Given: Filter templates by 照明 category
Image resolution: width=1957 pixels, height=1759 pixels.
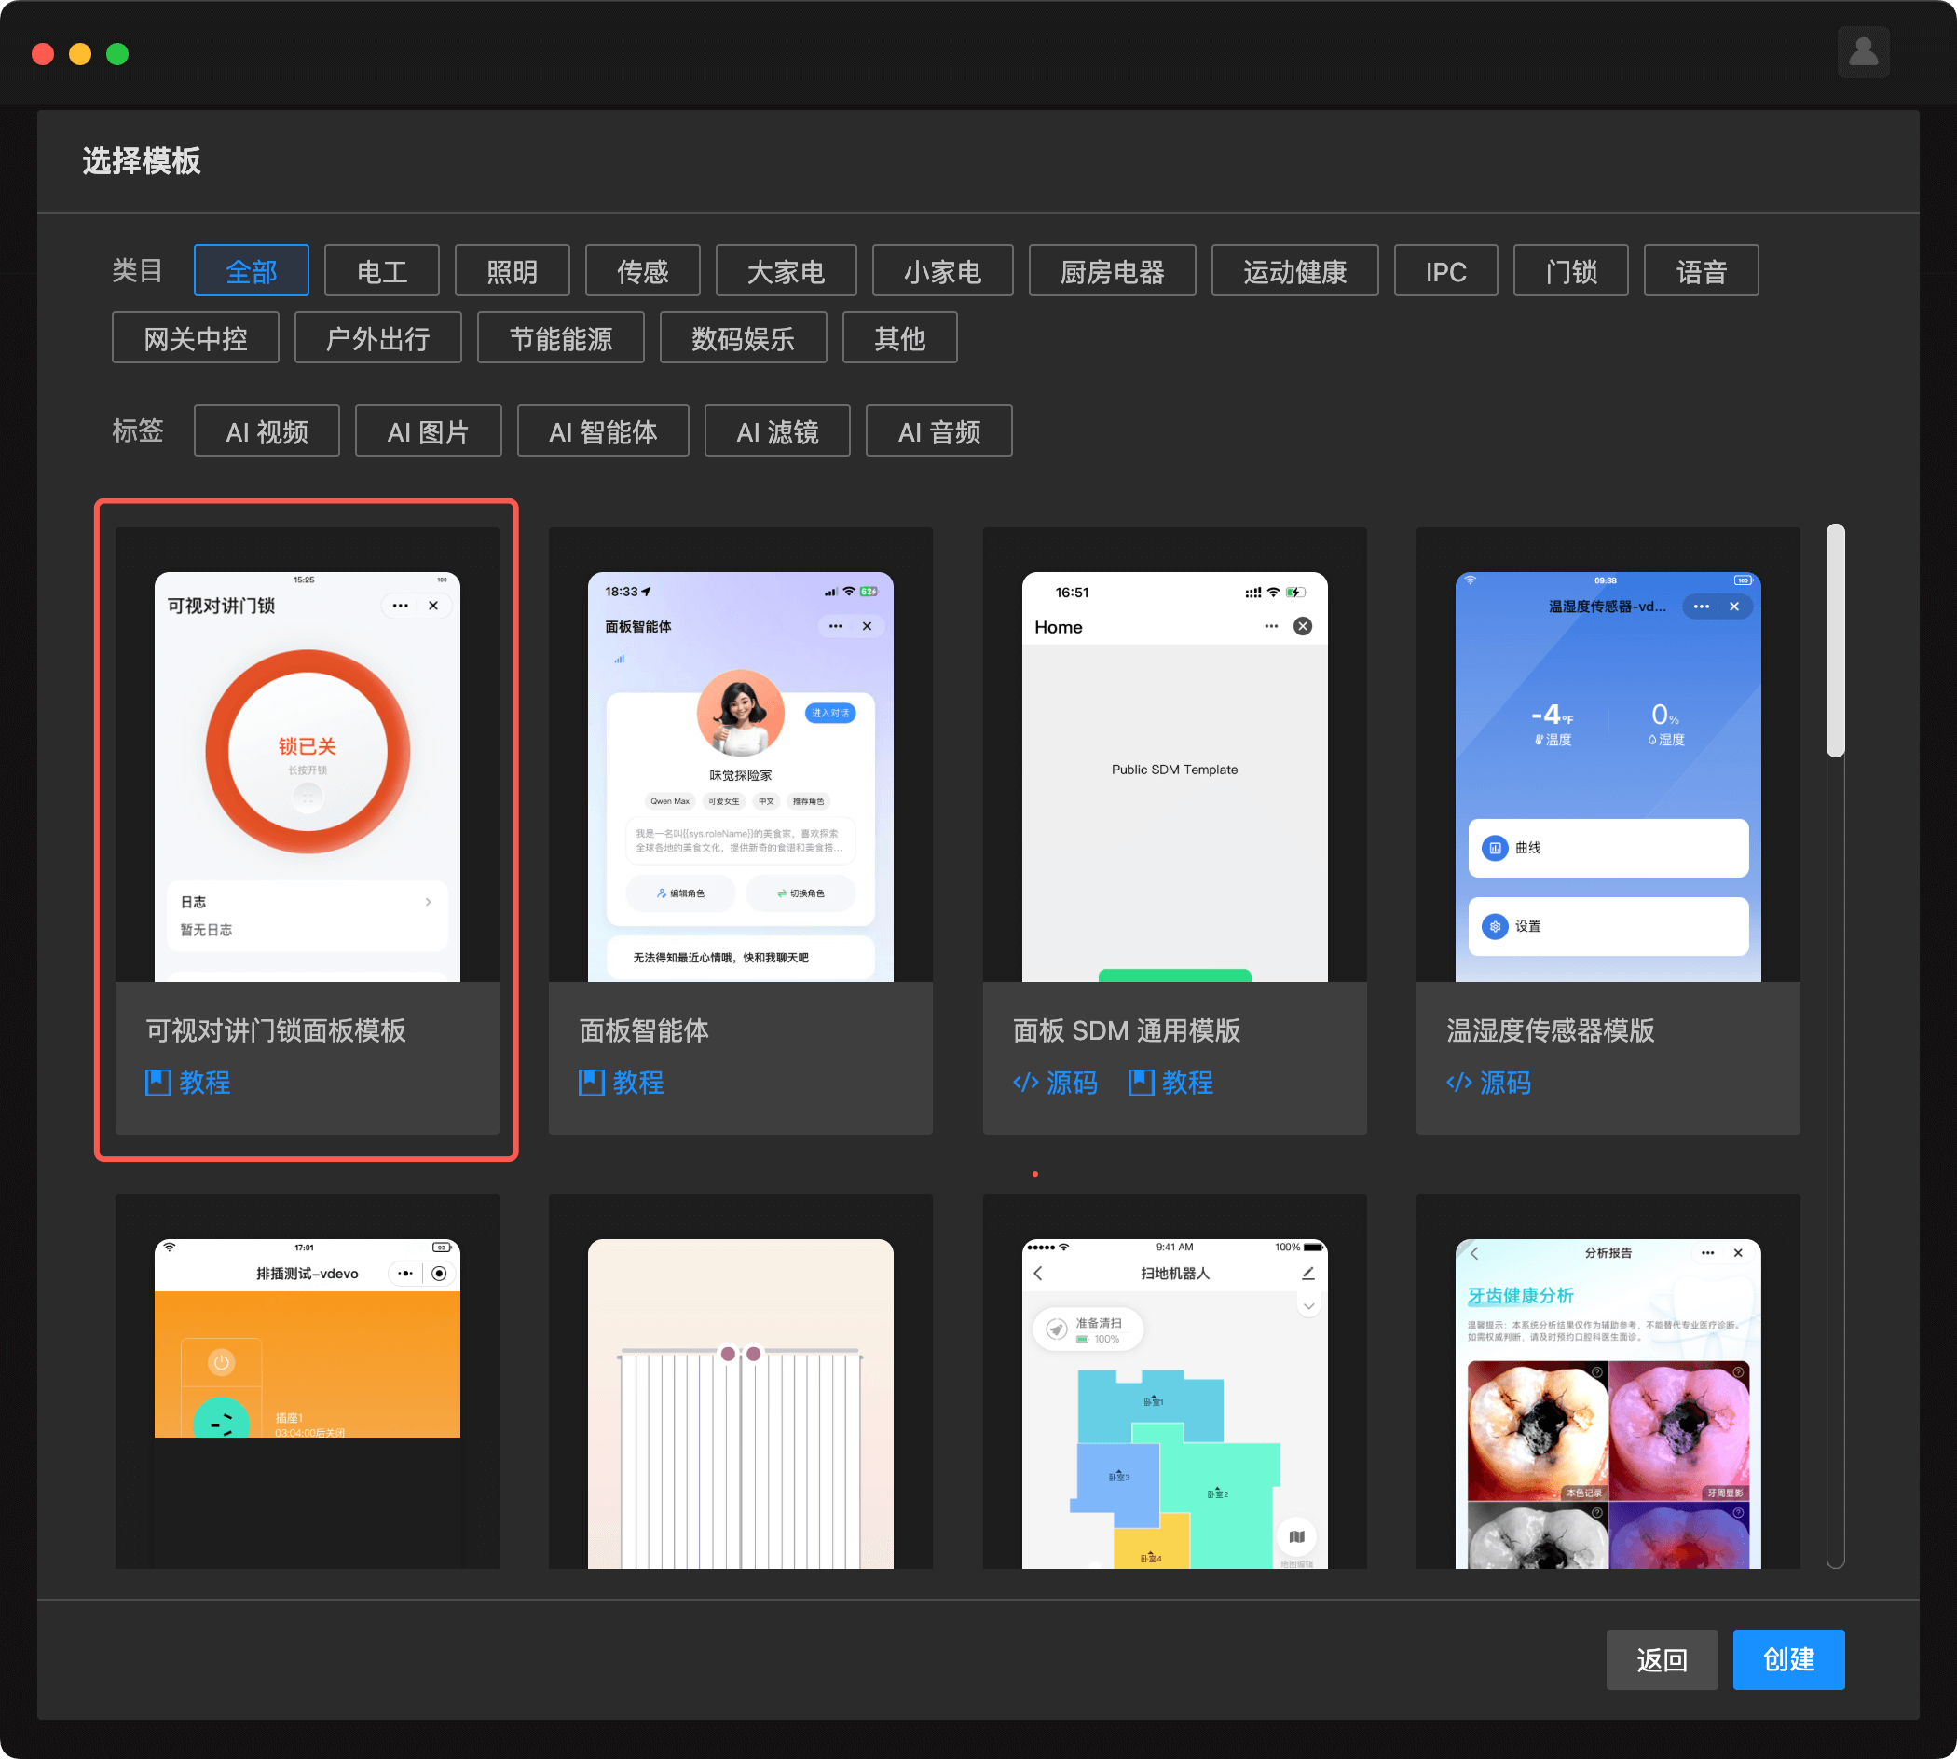Looking at the screenshot, I should [512, 271].
